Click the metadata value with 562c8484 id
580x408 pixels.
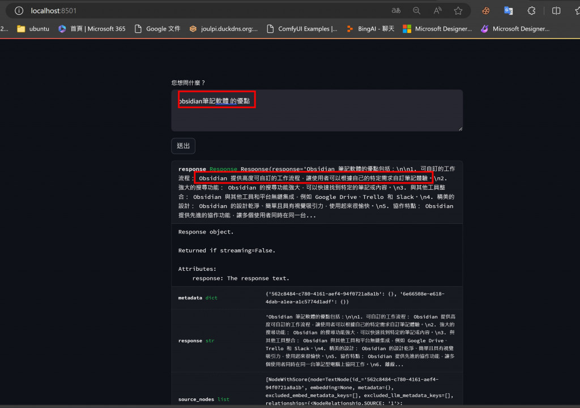click(355, 297)
